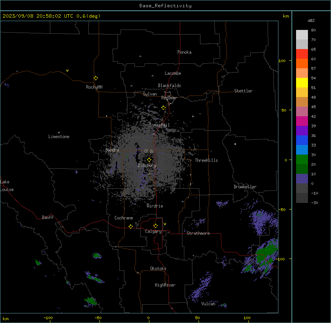Click the Innisfail label
The height and width of the screenshot is (323, 331).
click(159, 125)
